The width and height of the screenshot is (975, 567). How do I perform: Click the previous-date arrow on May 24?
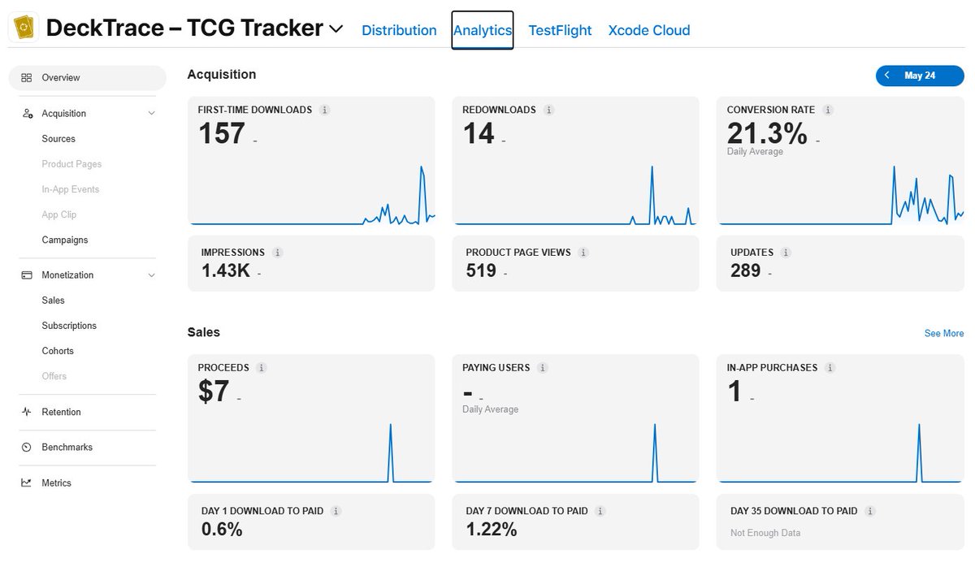[x=887, y=76]
